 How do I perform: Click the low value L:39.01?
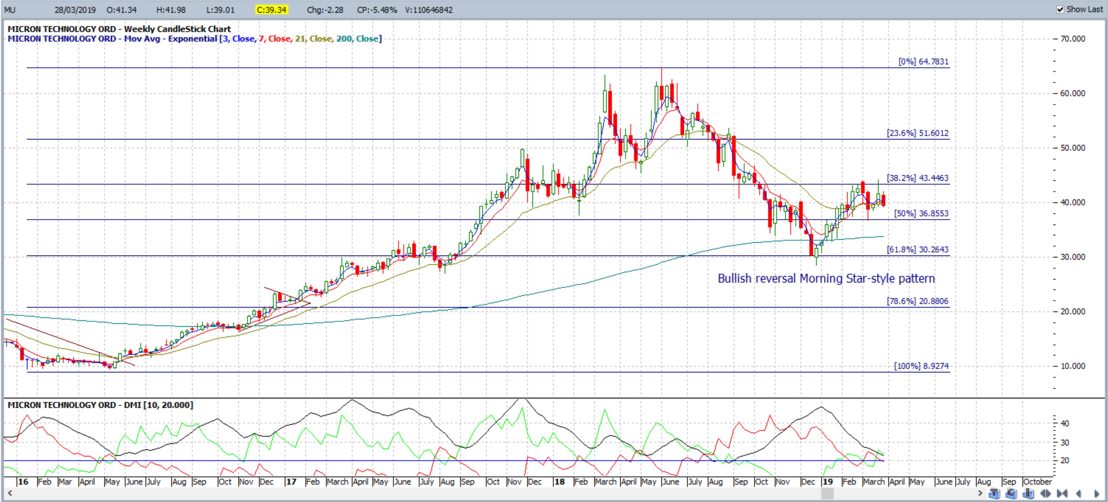(220, 9)
